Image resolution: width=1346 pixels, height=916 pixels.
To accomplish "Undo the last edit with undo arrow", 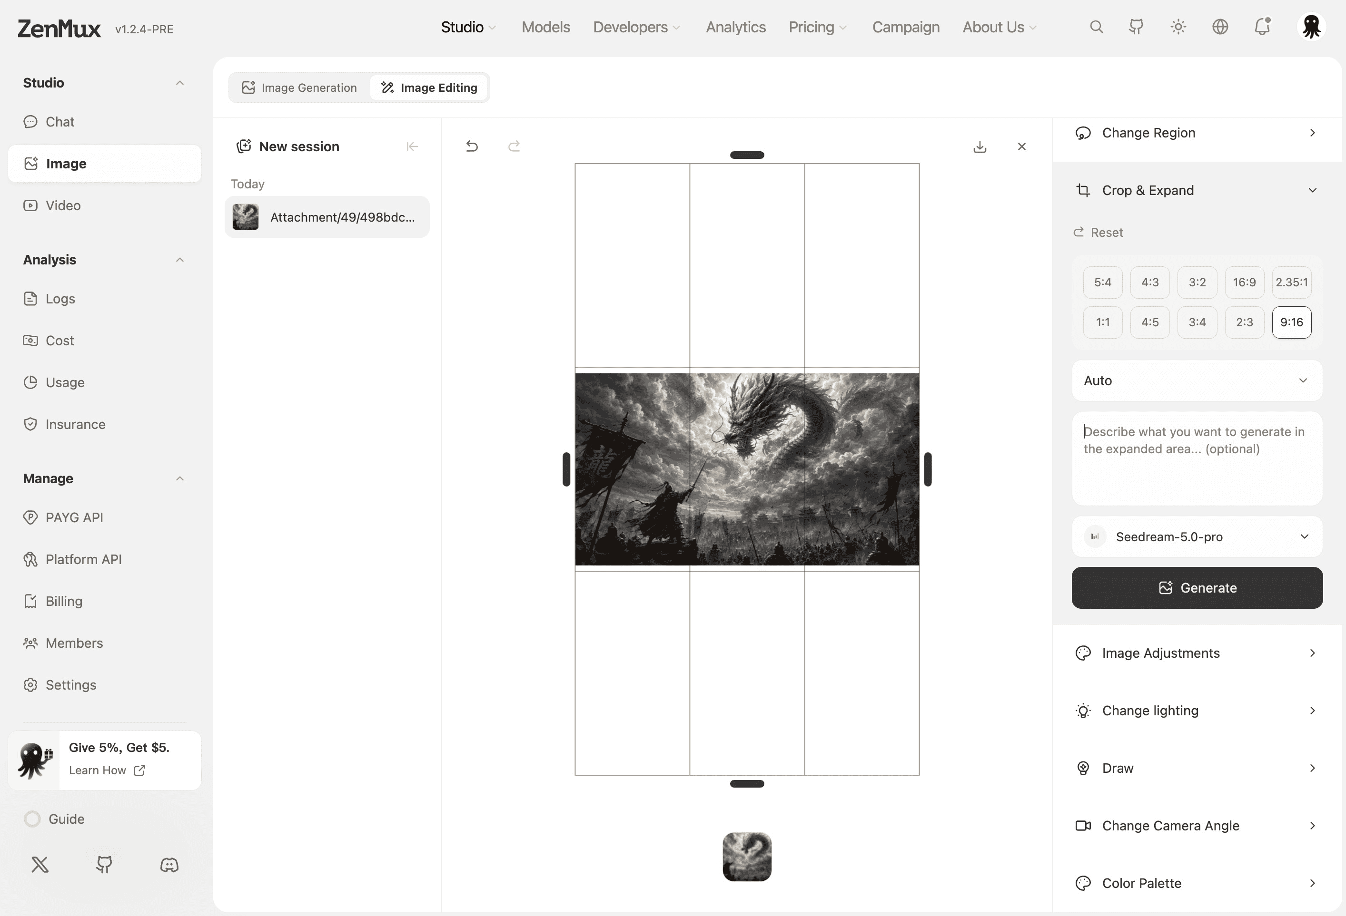I will tap(472, 146).
